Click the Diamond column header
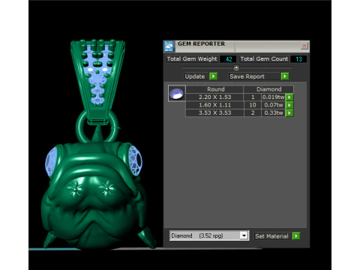Screen dimensions: 360x270 pyautogui.click(x=268, y=89)
